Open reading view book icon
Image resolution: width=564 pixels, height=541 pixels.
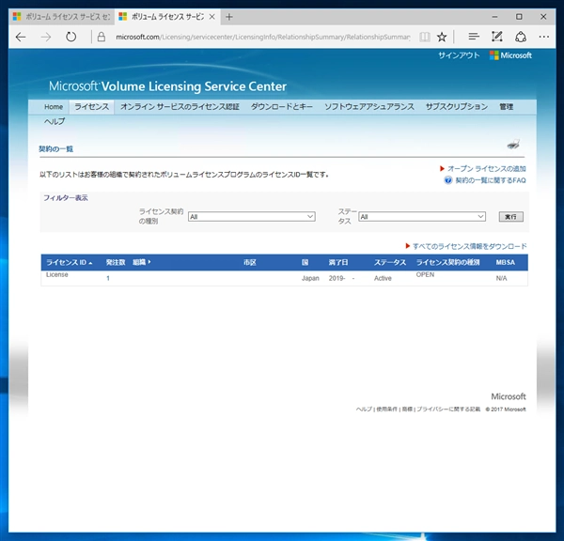coord(425,37)
